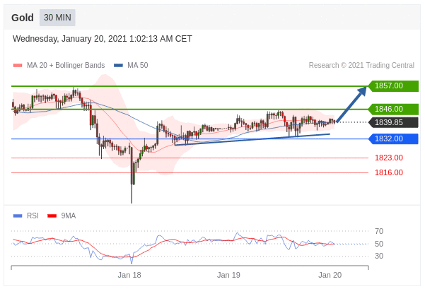The image size is (425, 289).
Task: Click the 1857.00 green resistance label
Action: point(393,86)
